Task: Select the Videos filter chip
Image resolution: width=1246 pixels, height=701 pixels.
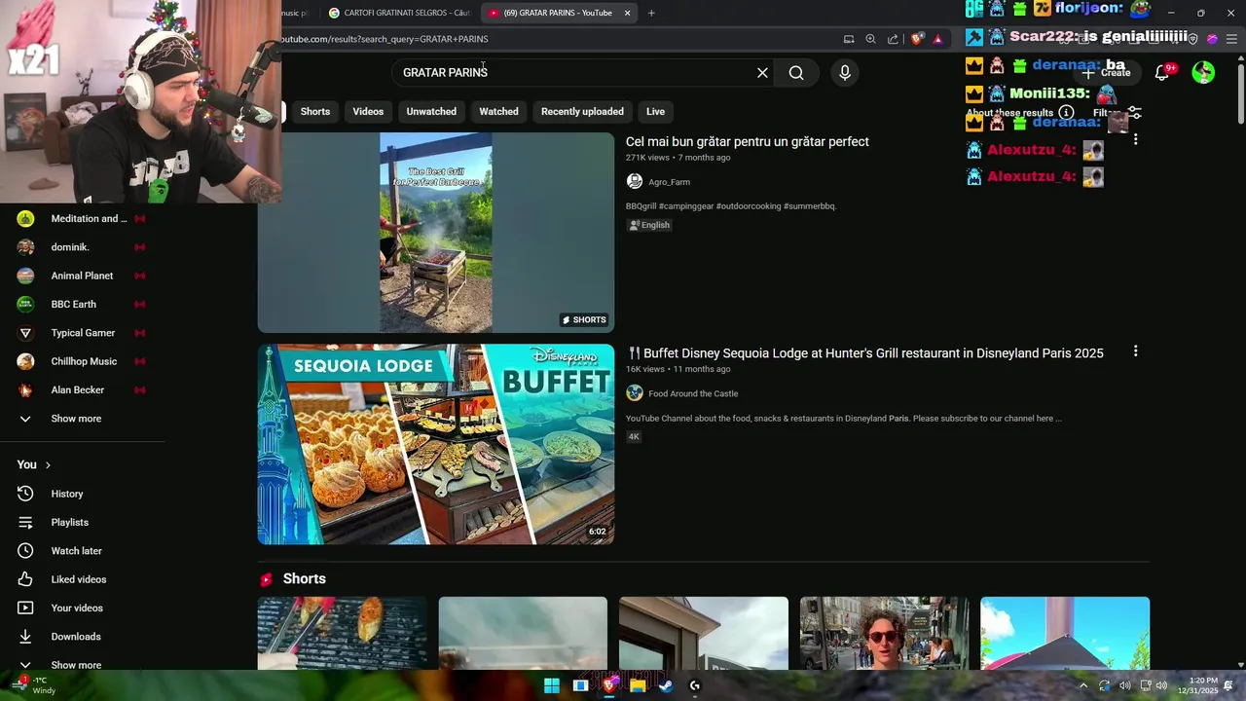Action: (x=368, y=111)
